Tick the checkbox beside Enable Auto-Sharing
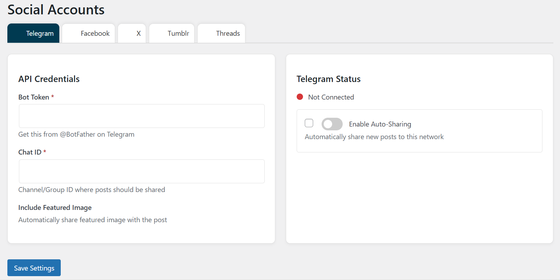The width and height of the screenshot is (560, 280). [309, 123]
